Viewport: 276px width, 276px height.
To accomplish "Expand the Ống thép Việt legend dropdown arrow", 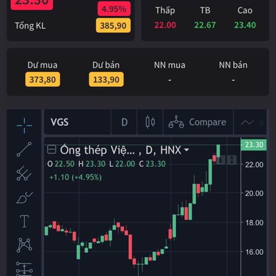I will pos(186,150).
